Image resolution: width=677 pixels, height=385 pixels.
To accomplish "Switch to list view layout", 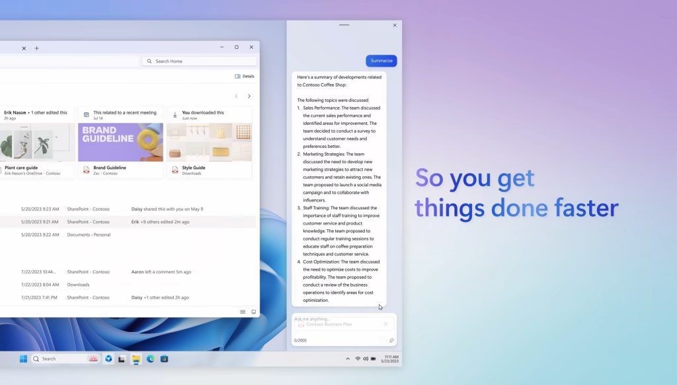I will [243, 312].
